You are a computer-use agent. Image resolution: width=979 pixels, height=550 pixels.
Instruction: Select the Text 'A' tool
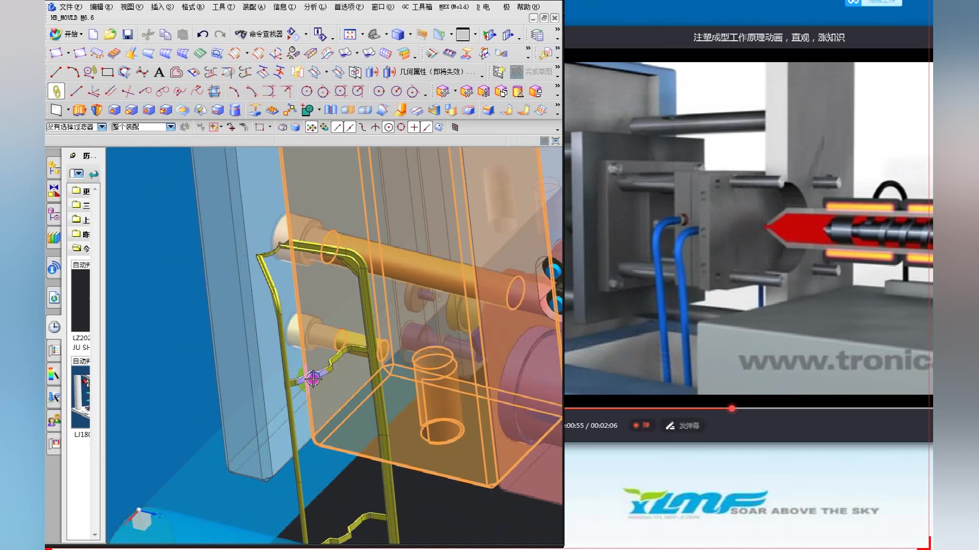tap(159, 72)
